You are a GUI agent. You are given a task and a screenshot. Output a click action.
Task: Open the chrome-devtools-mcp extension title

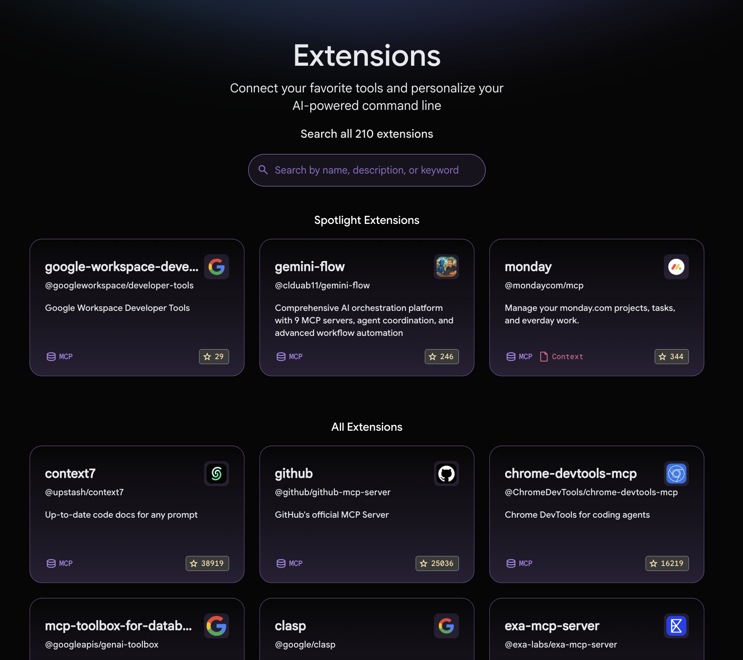571,474
